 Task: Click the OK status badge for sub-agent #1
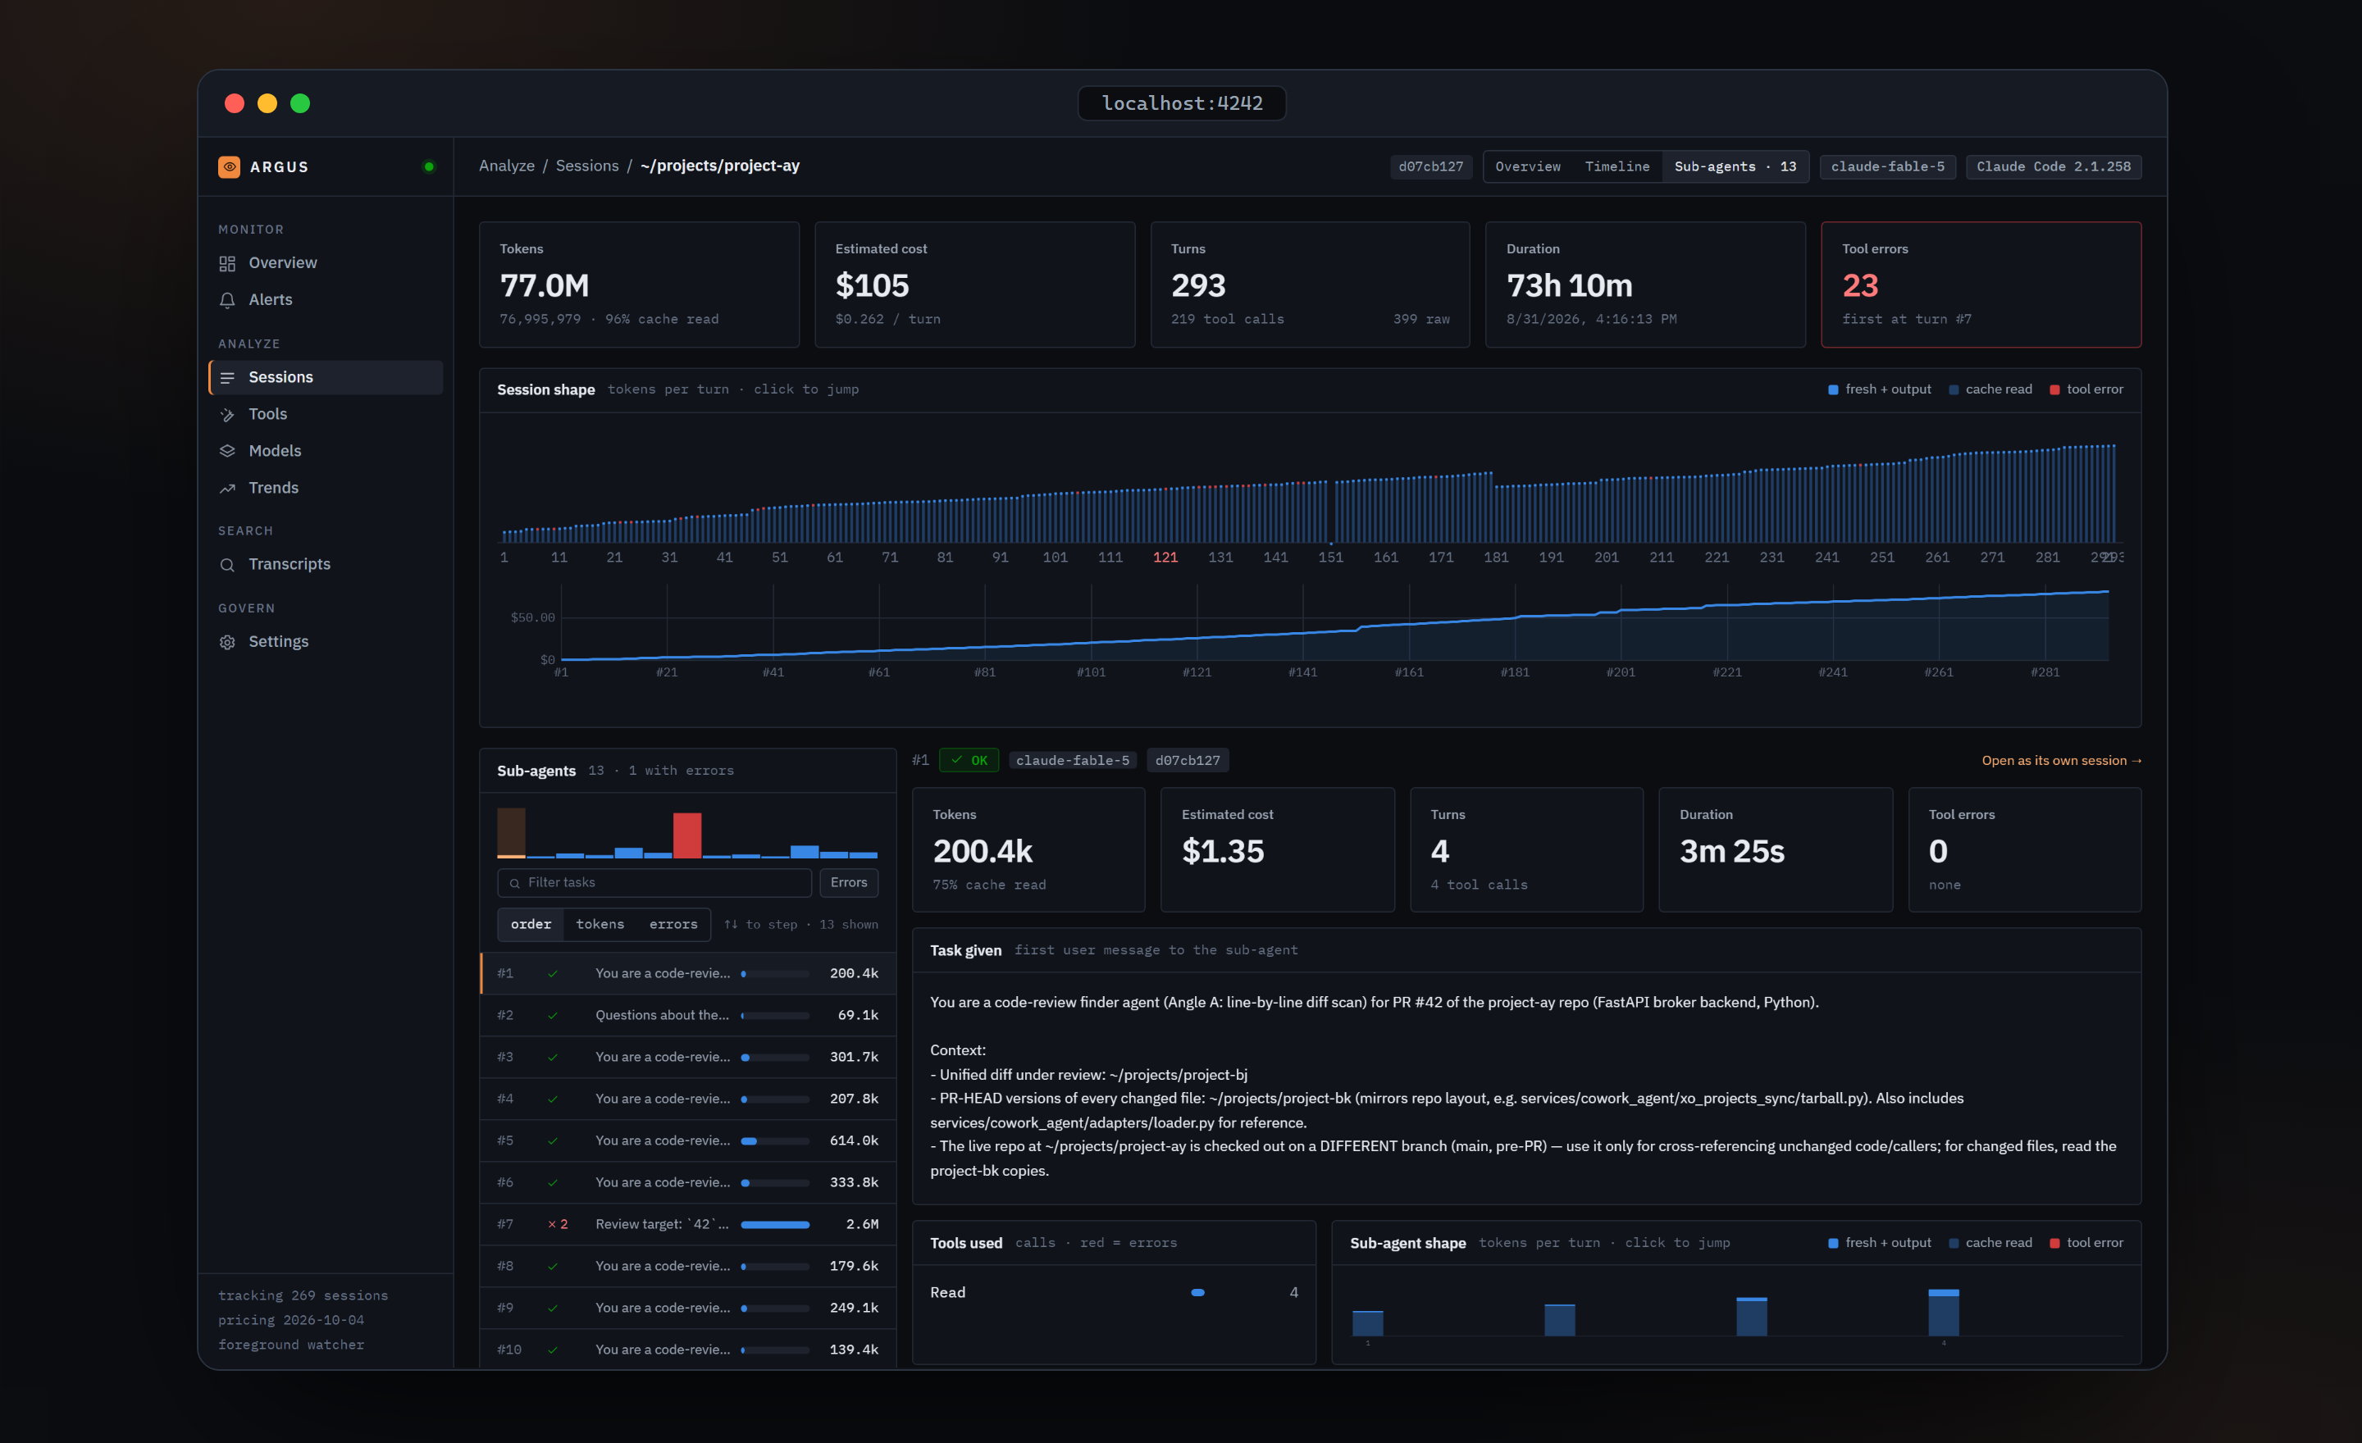[x=969, y=761]
